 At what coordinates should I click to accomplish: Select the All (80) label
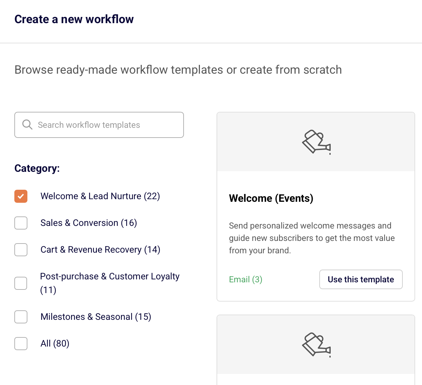[x=55, y=344]
